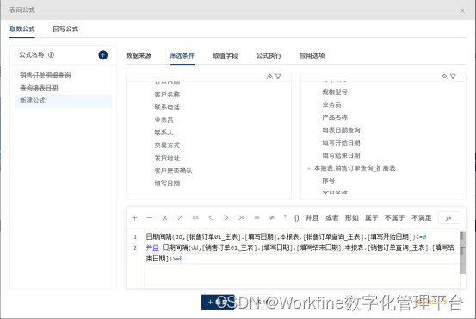Pick 规格型号 field in right panel
The width and height of the screenshot is (476, 319).
tap(335, 92)
